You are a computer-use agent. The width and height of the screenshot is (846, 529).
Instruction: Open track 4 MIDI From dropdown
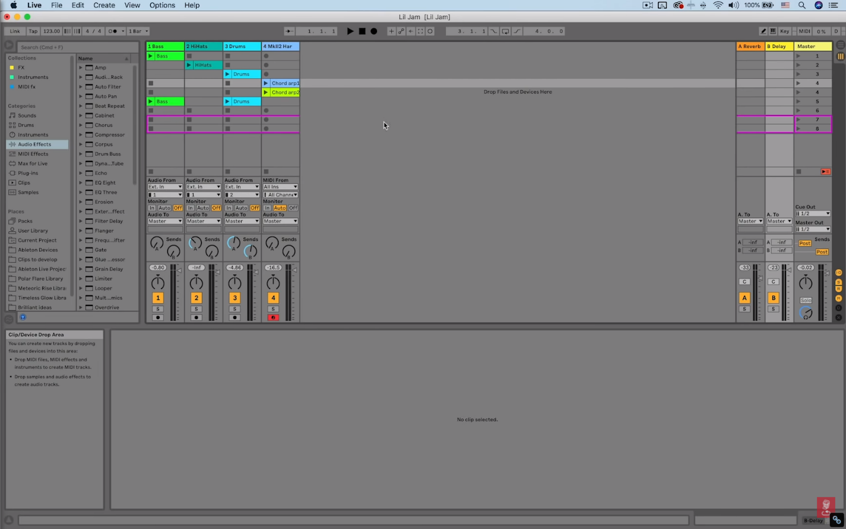280,187
